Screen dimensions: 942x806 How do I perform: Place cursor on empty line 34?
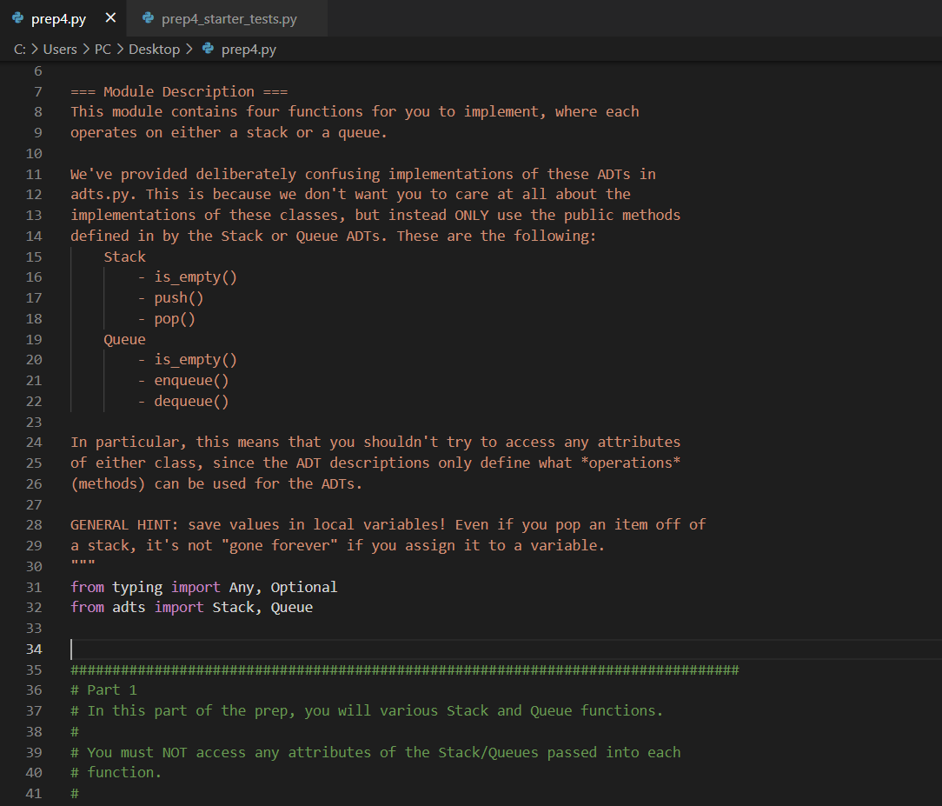(x=505, y=649)
